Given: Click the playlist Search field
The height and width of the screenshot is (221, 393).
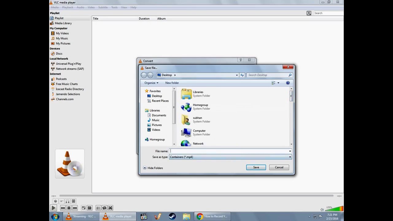Looking at the screenshot, I should (x=329, y=13).
